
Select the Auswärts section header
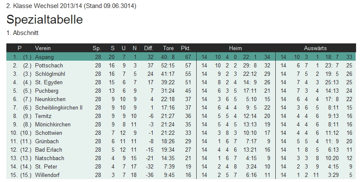[x=315, y=48]
